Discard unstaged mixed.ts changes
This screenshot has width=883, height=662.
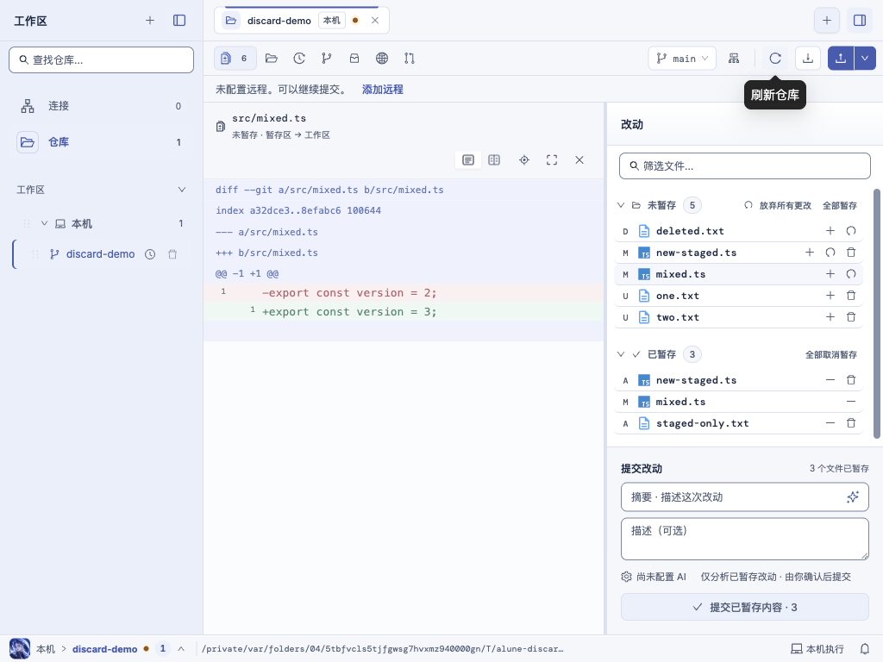click(851, 273)
